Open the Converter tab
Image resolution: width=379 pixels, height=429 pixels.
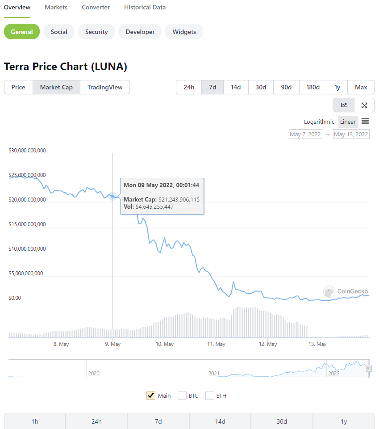(96, 7)
